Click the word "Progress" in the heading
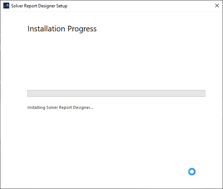The width and height of the screenshot is (223, 189). point(82,29)
